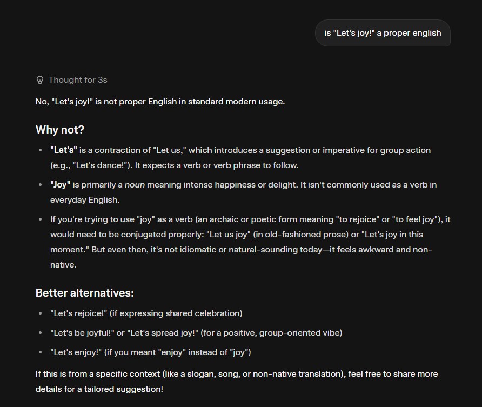The image size is (482, 407).
Task: Click the closing paragraph starting "If this is from"
Action: [x=237, y=374]
